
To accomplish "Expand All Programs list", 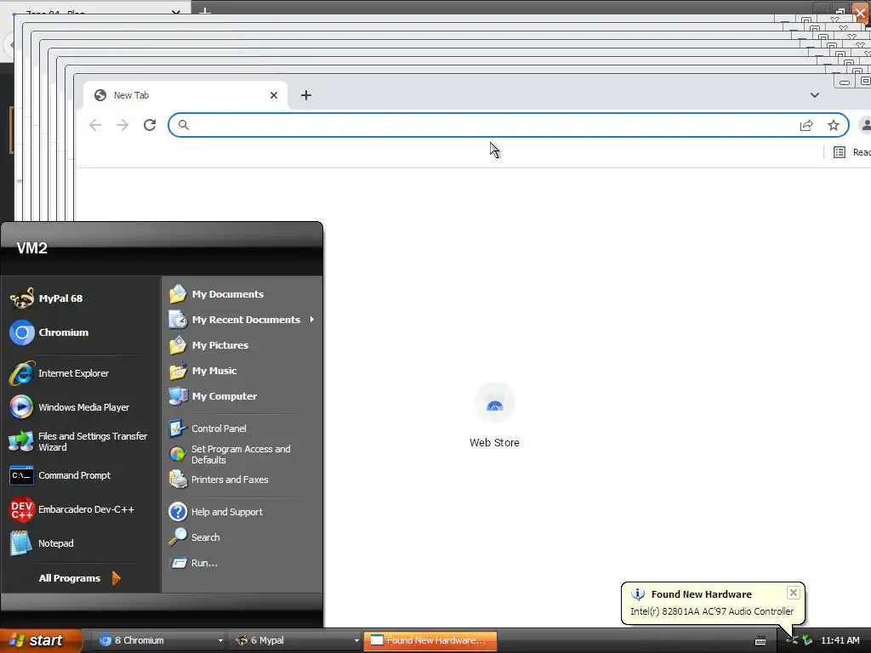I will [79, 578].
